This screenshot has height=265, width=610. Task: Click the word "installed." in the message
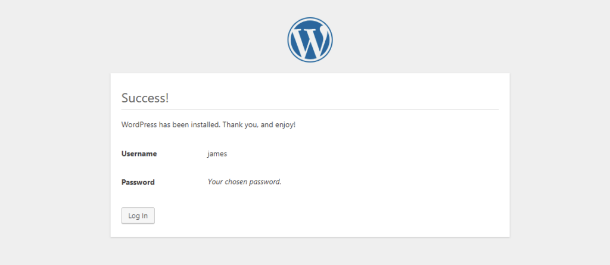pos(206,125)
